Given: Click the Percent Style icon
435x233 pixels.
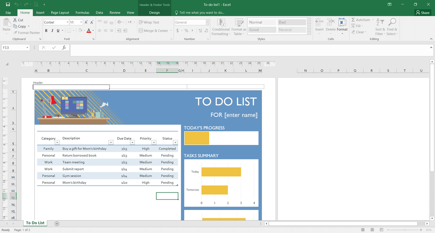Looking at the screenshot, I should point(186,31).
